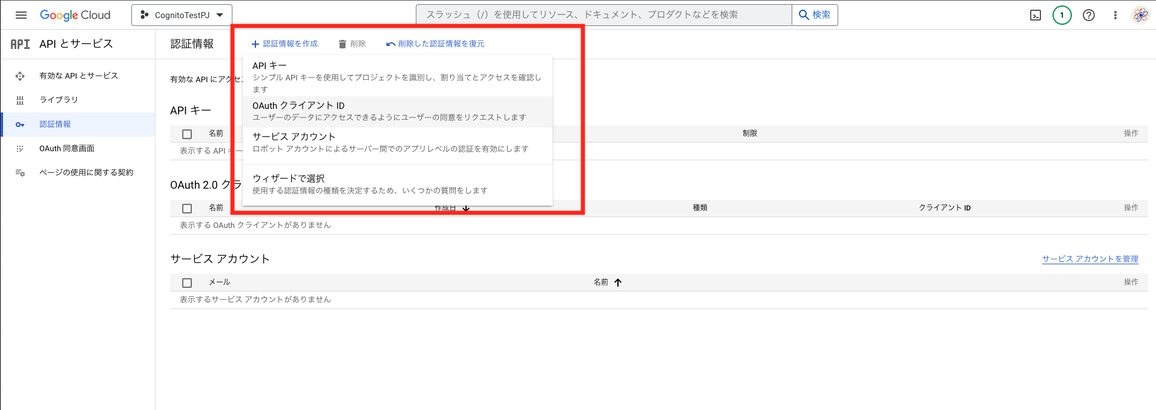Image resolution: width=1156 pixels, height=410 pixels.
Task: Click the 制限 column header
Action: (x=750, y=133)
